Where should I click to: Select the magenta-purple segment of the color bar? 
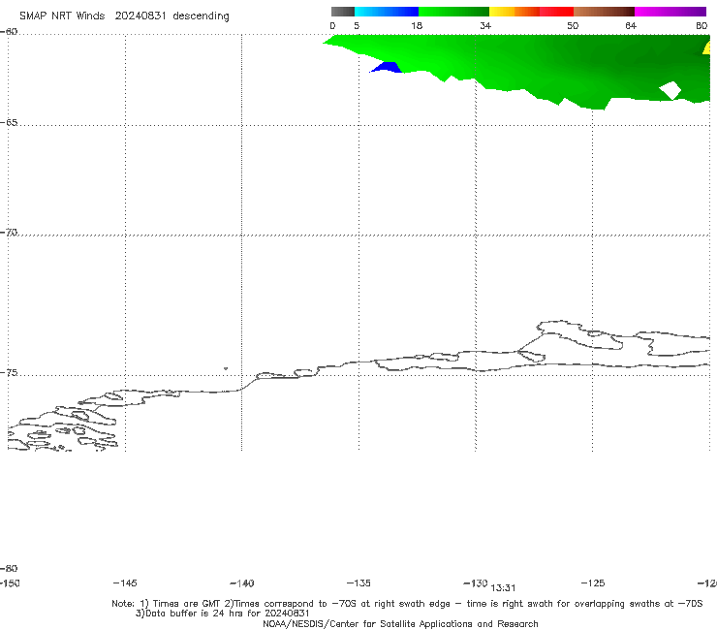tap(670, 12)
